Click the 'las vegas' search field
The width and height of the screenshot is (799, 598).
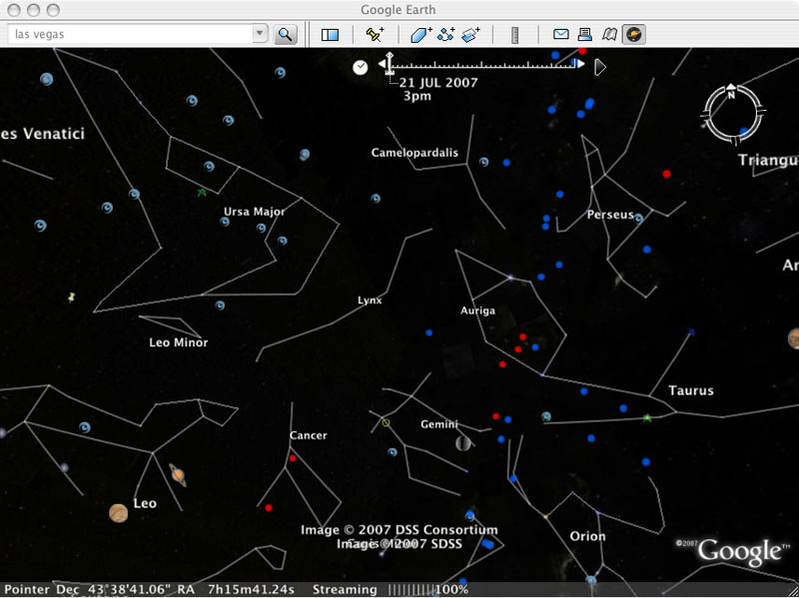coord(130,34)
